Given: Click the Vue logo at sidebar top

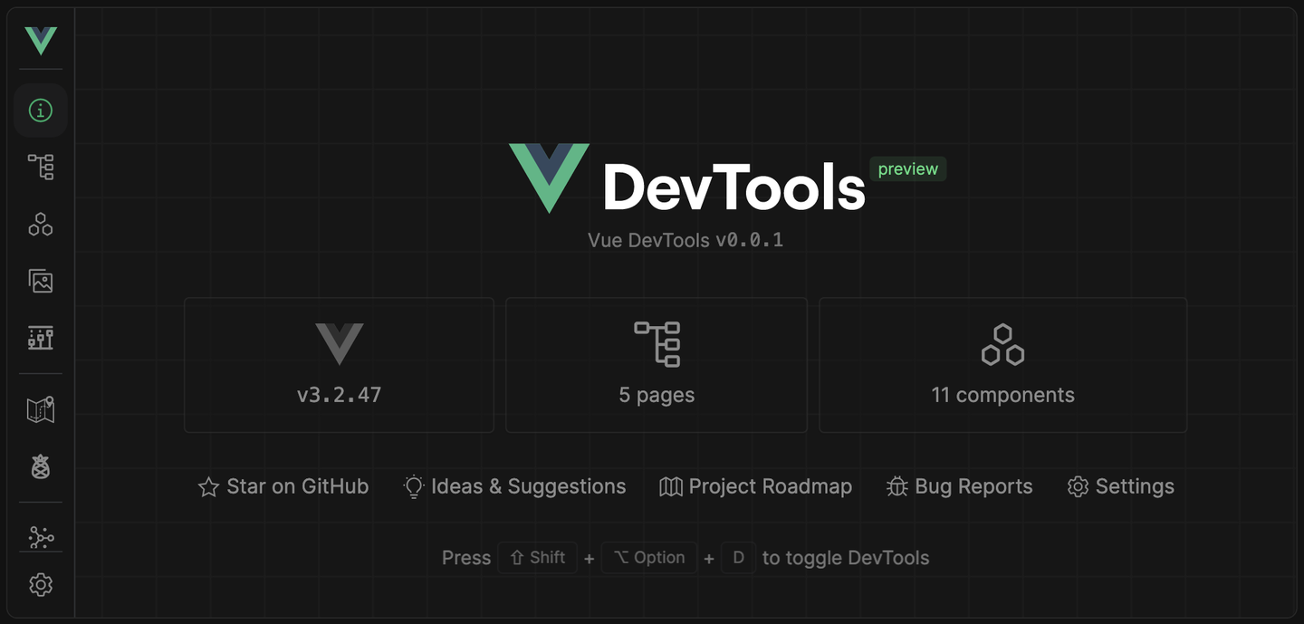Looking at the screenshot, I should [x=40, y=40].
